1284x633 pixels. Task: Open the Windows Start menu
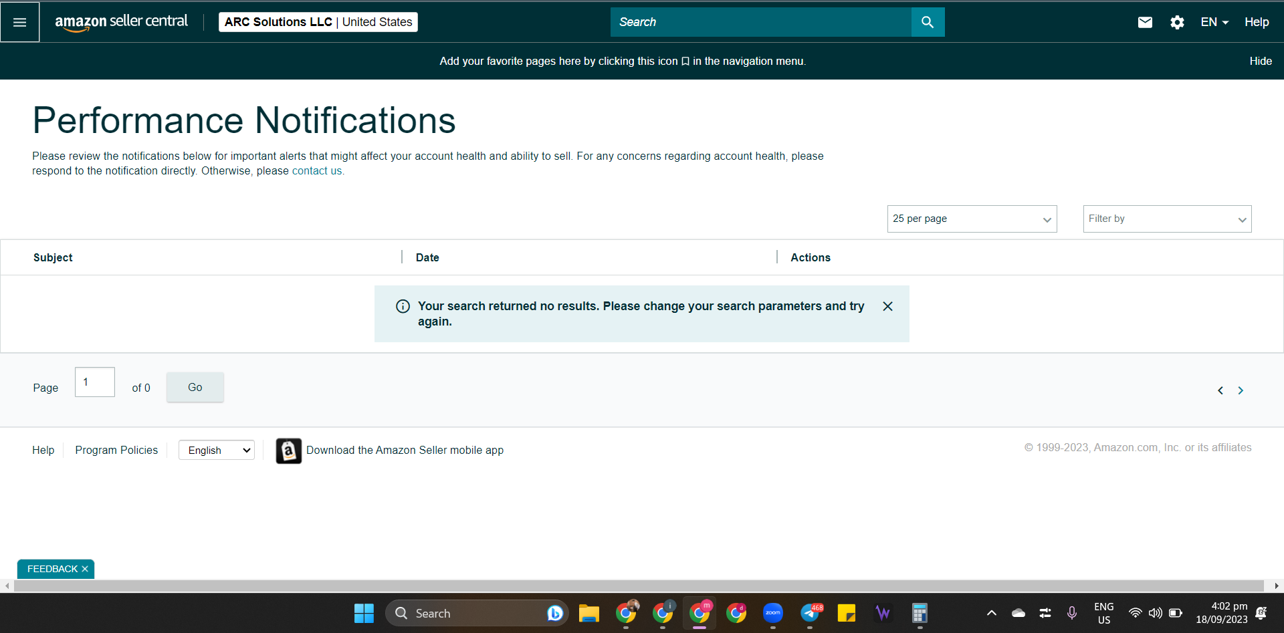click(364, 613)
